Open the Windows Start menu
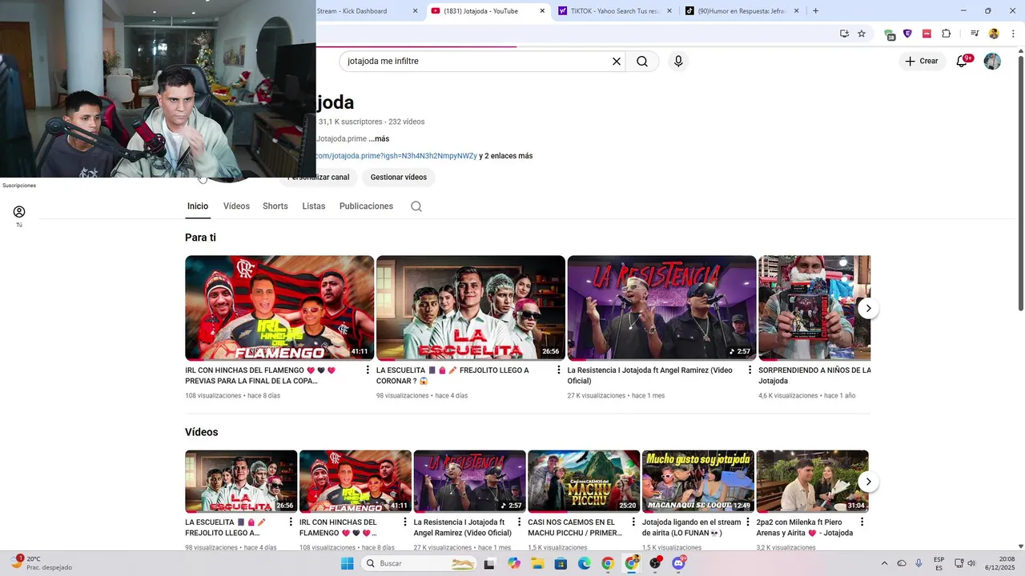The width and height of the screenshot is (1025, 576). (x=347, y=563)
